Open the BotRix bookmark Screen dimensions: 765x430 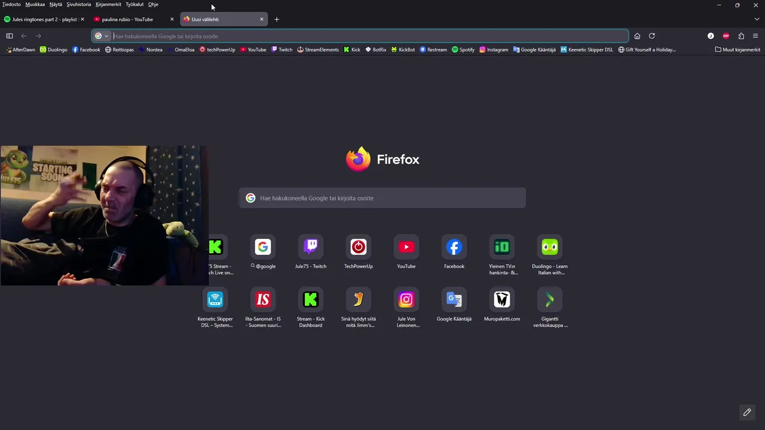click(x=376, y=50)
